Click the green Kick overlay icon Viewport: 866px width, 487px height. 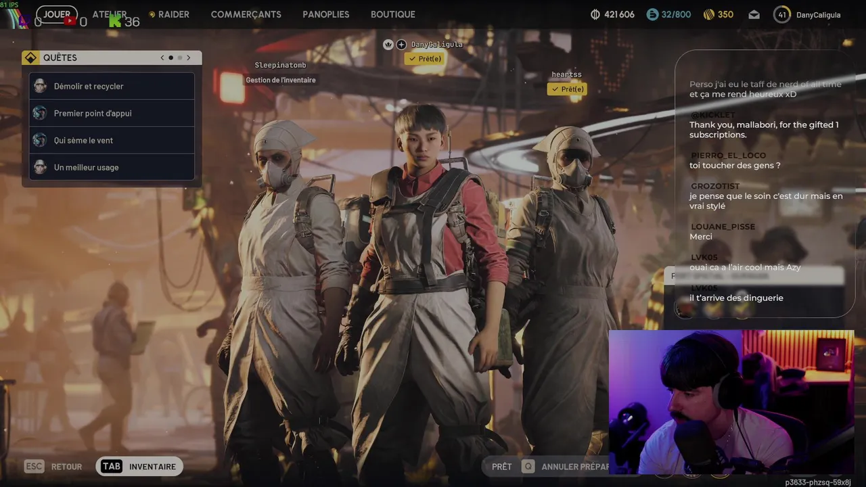[x=115, y=21]
